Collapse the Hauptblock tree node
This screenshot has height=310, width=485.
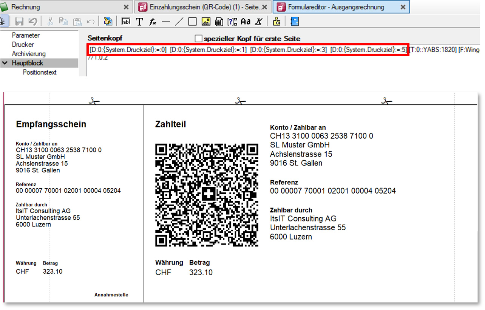pos(5,63)
